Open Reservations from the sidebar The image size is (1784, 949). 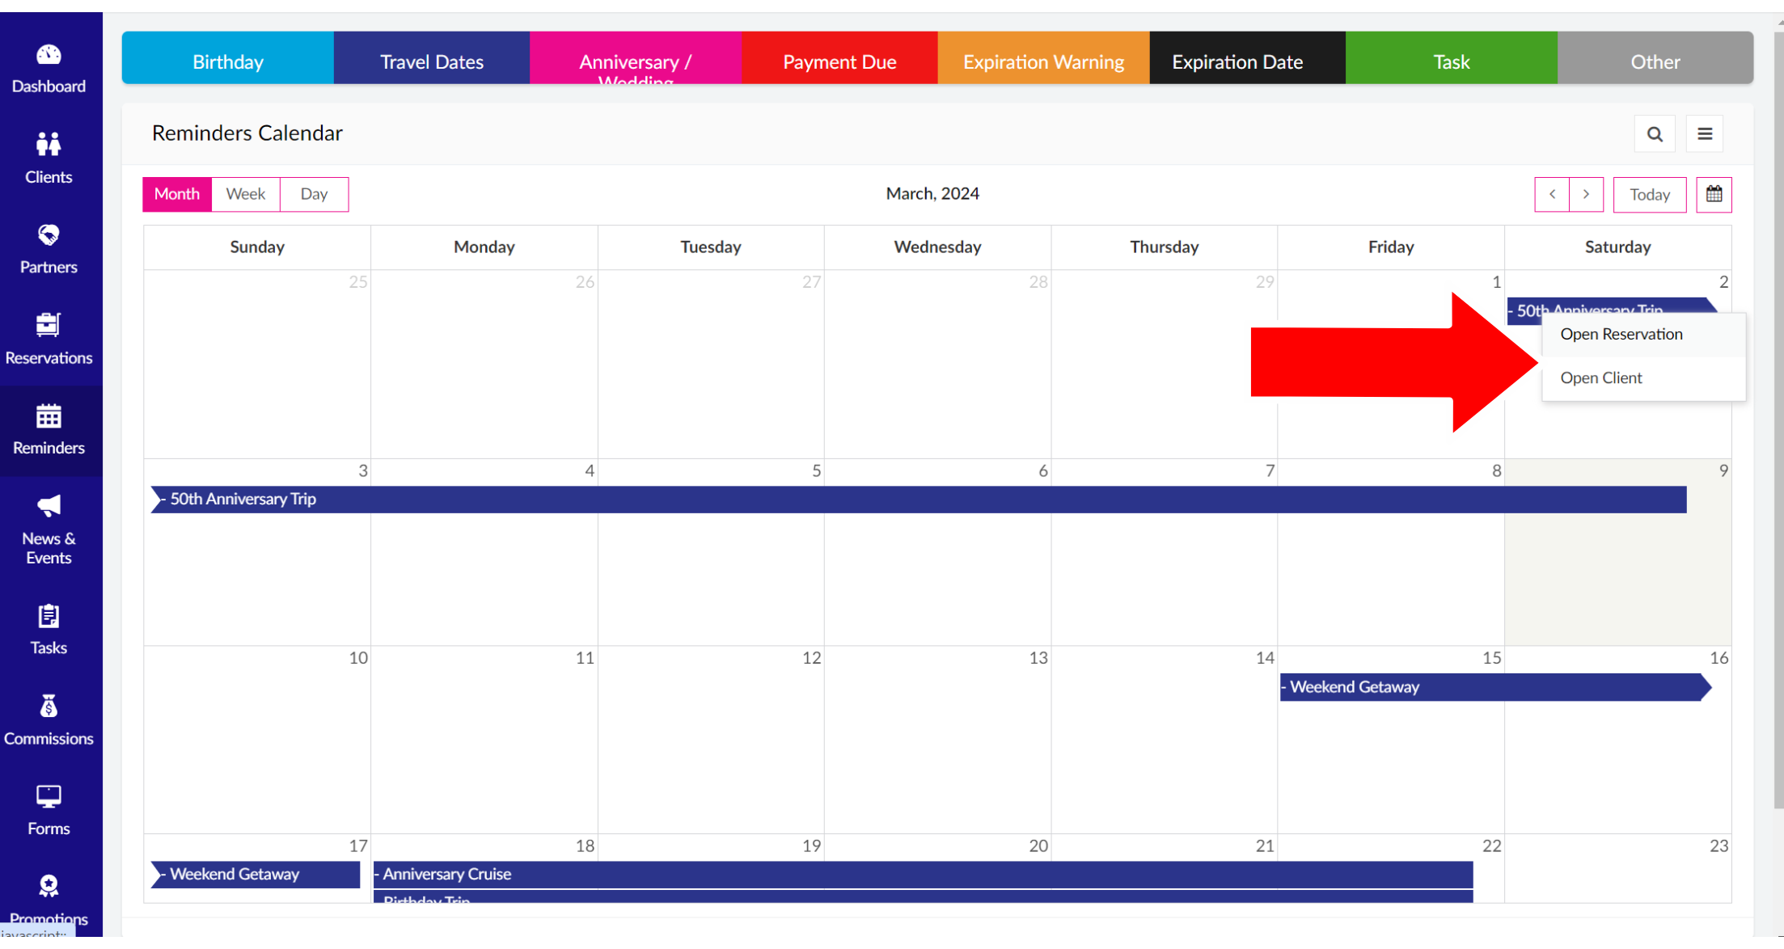click(49, 339)
